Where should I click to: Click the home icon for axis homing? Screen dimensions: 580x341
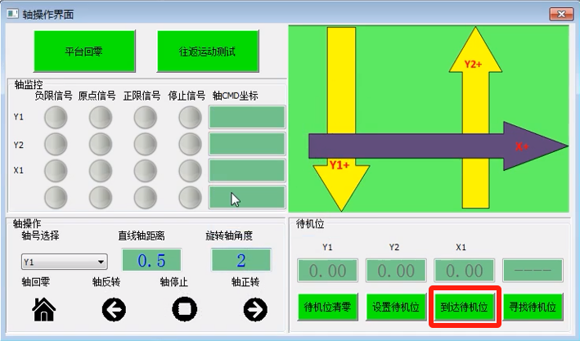click(43, 309)
